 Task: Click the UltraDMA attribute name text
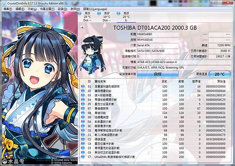115,157
